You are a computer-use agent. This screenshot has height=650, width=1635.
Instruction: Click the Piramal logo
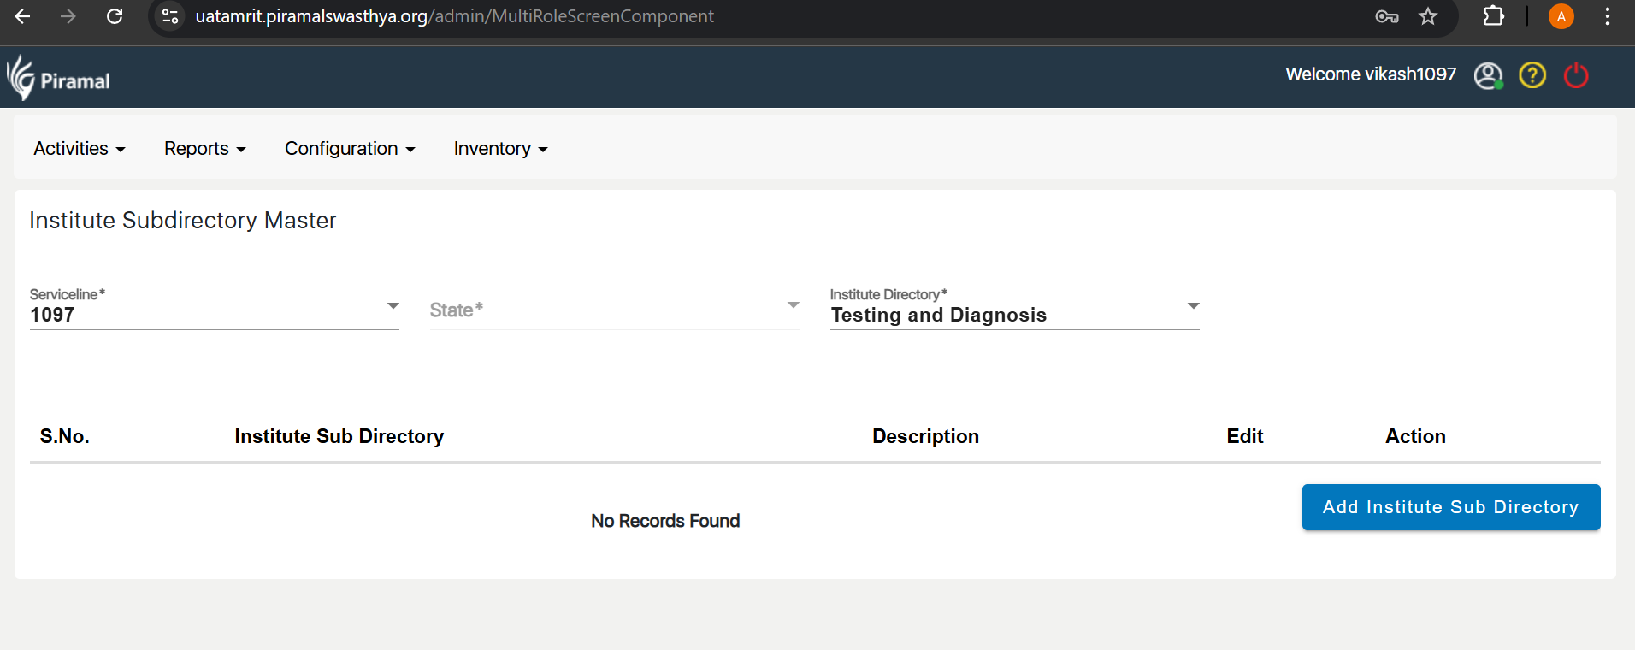coord(59,79)
